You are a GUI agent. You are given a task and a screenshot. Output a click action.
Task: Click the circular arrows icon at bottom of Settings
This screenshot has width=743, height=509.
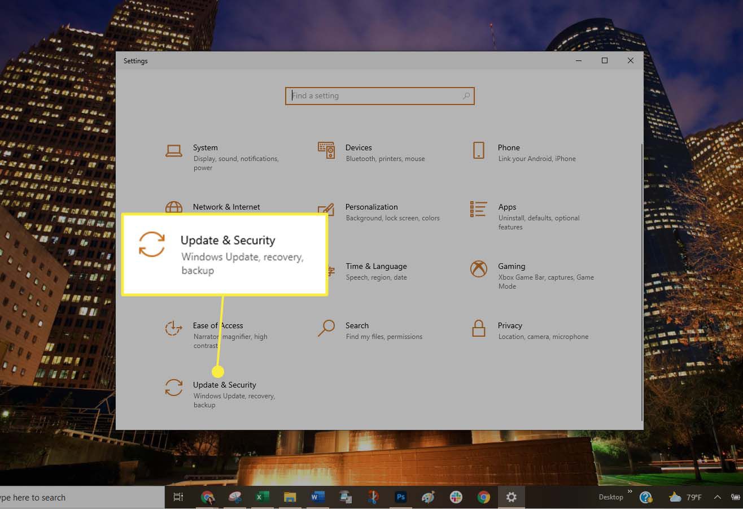pyautogui.click(x=173, y=388)
